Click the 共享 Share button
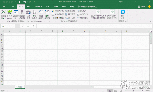Viewport: 153px width, 92px height. pyautogui.click(x=141, y=7)
